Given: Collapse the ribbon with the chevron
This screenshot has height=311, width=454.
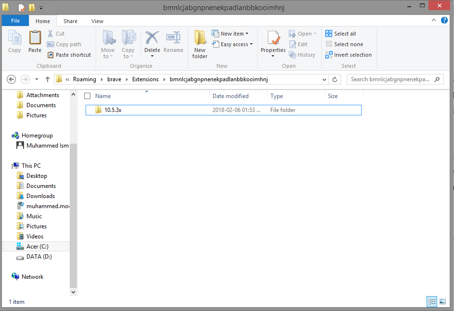Looking at the screenshot, I should click(434, 20).
